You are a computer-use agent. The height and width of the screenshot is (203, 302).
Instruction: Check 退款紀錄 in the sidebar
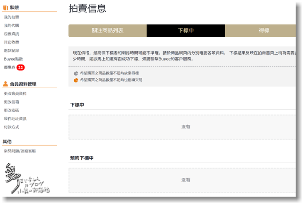12,51
